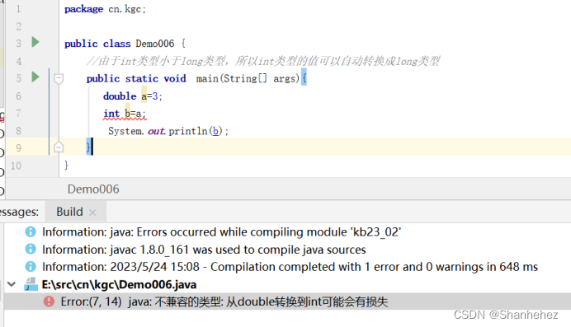571x327 pixels.
Task: Click the main method signature
Action: pyautogui.click(x=196, y=78)
